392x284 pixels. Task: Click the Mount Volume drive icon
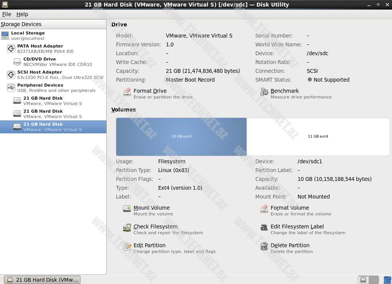[x=127, y=209]
